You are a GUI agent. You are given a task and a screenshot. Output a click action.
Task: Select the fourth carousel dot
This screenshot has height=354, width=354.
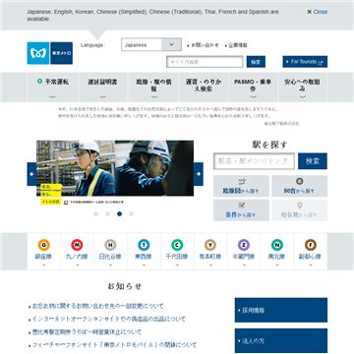click(131, 213)
